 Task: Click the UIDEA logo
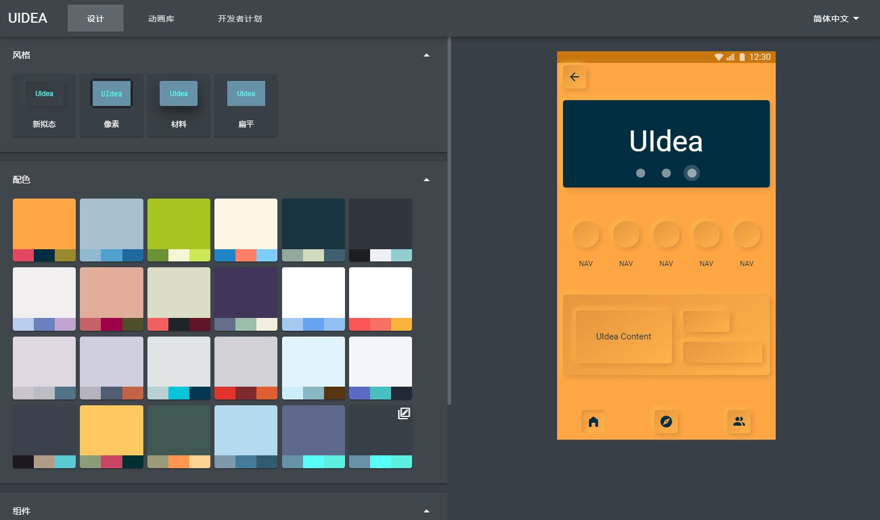coord(27,18)
